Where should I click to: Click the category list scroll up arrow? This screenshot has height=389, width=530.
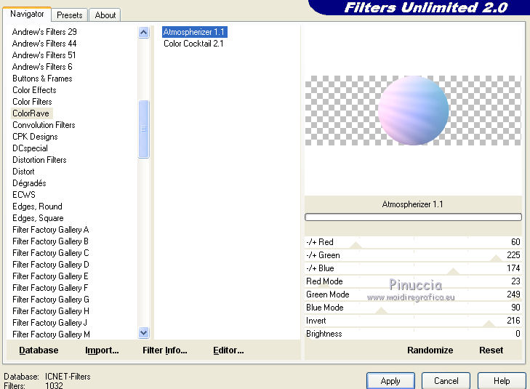tap(144, 33)
